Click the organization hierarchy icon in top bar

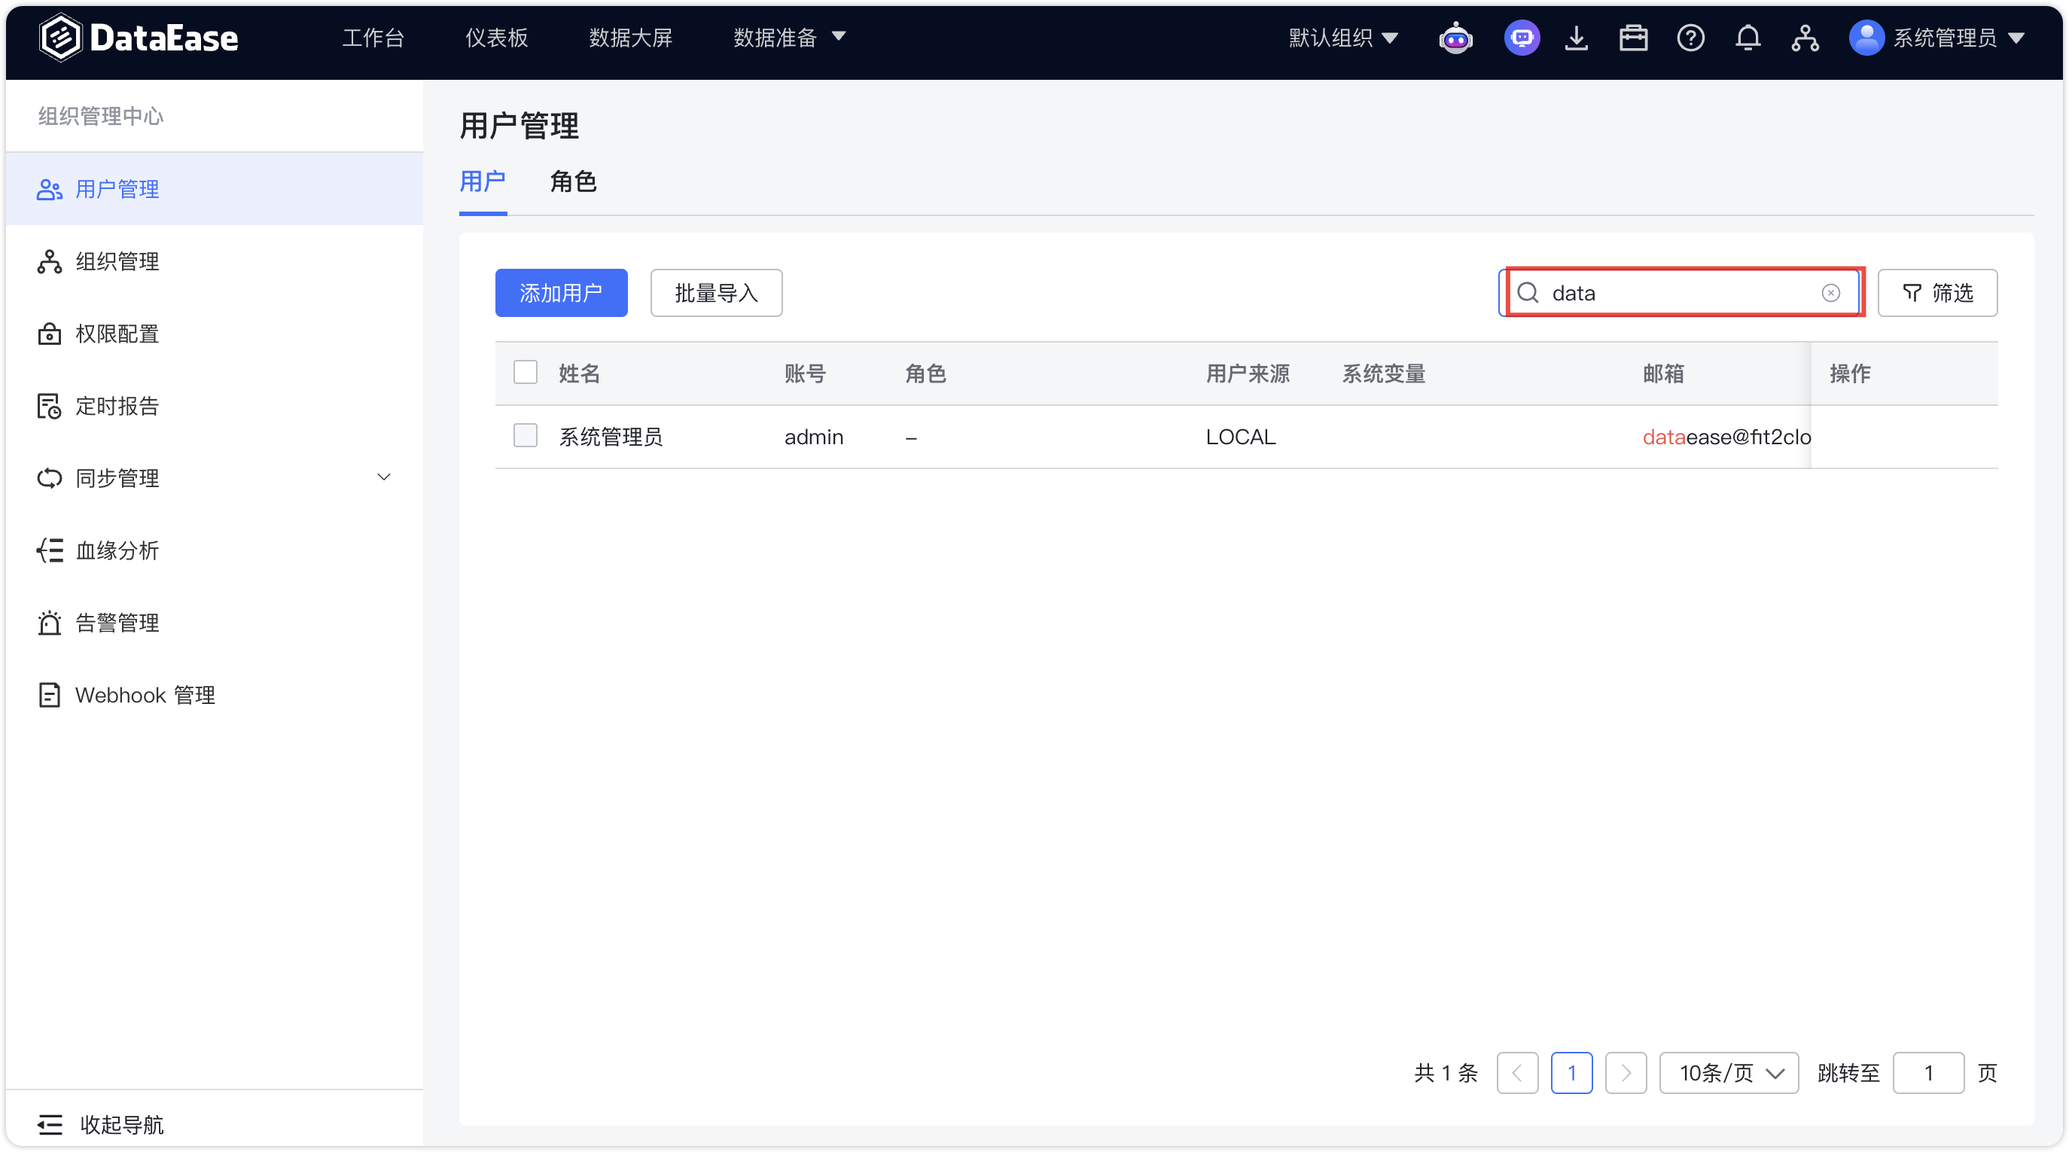[1805, 38]
